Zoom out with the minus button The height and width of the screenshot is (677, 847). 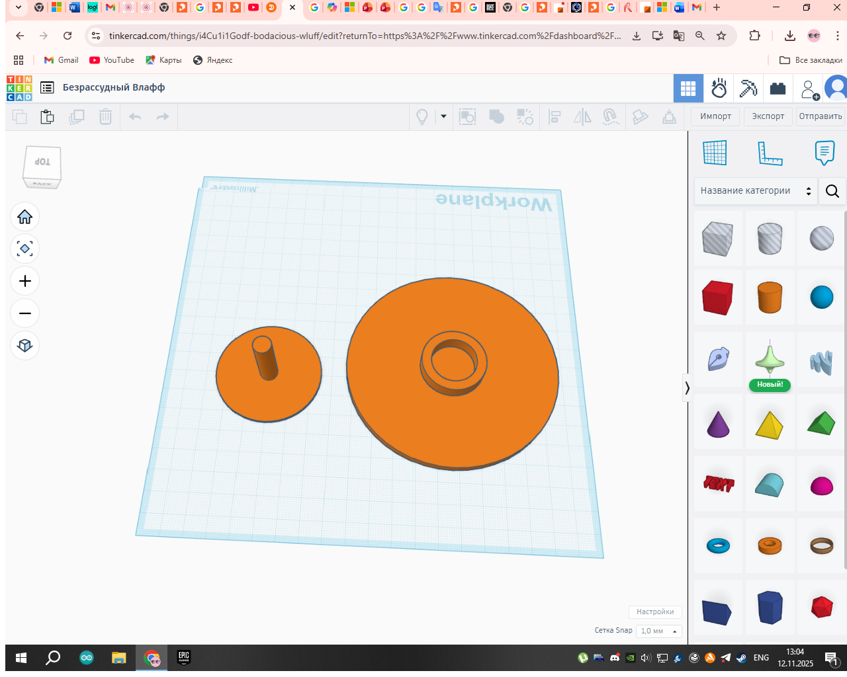[x=25, y=313]
